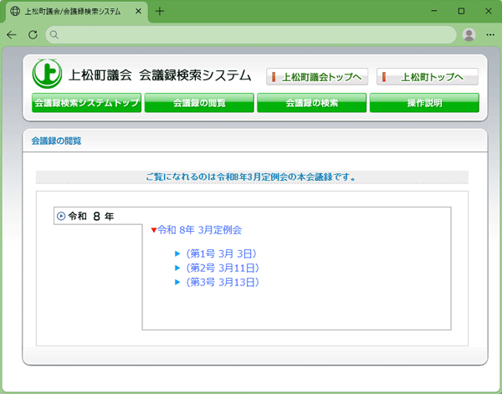This screenshot has width=502, height=394.
Task: Click the ご覧になれるのは令和8年3月定例会 notice text
Action: tap(251, 177)
